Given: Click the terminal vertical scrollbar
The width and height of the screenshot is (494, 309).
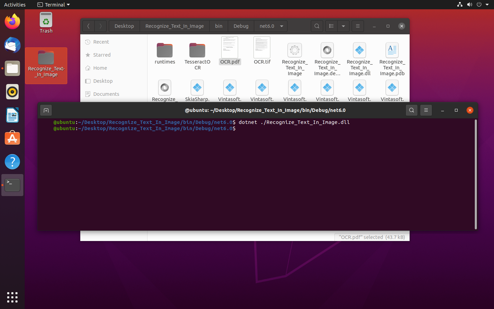Looking at the screenshot, I should coord(475,174).
